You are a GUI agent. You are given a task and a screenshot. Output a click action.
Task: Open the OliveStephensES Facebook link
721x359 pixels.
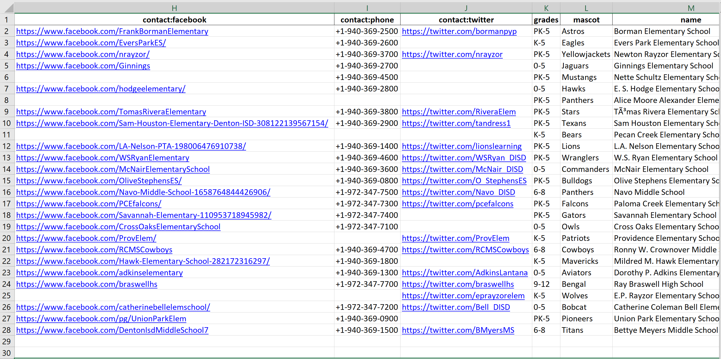tap(99, 181)
